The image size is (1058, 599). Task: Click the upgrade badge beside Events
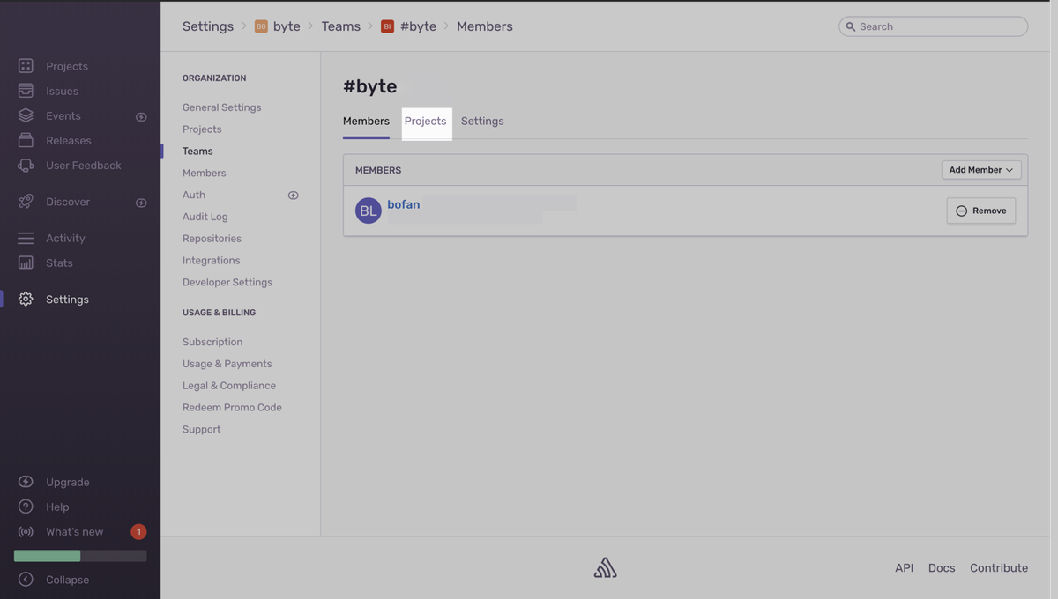click(x=141, y=116)
